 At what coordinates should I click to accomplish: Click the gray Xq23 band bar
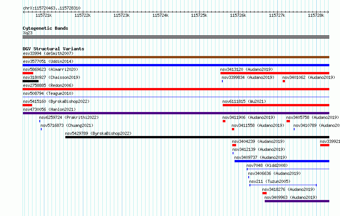click(176, 37)
